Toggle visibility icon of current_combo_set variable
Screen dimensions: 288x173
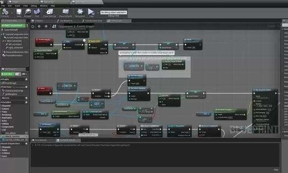click(27, 140)
